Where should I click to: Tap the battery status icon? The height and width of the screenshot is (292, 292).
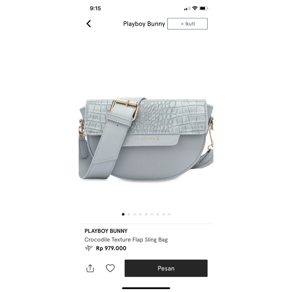pyautogui.click(x=204, y=8)
